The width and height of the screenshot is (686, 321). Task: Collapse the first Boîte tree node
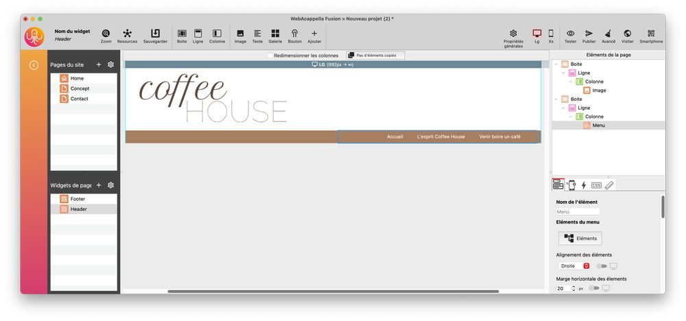pyautogui.click(x=556, y=64)
